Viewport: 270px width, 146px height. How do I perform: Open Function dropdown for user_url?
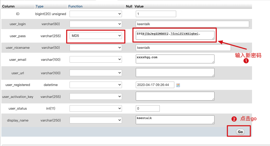pos(96,73)
